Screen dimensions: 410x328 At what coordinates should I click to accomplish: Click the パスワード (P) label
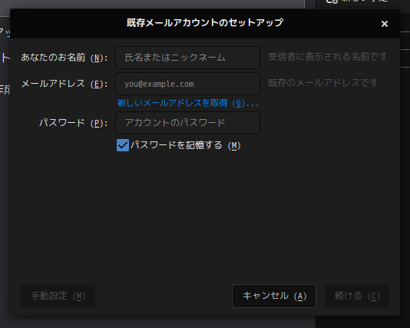[x=73, y=123]
